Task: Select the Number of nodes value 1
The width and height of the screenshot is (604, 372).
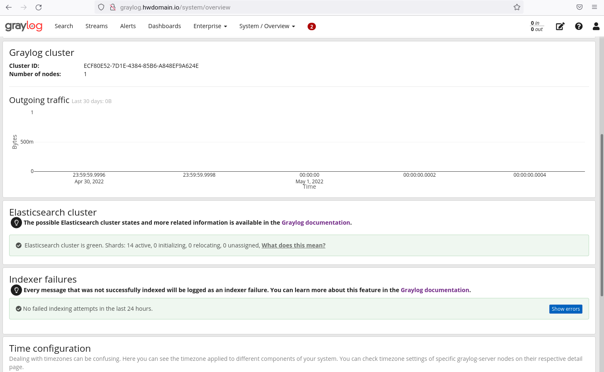Action: (85, 74)
